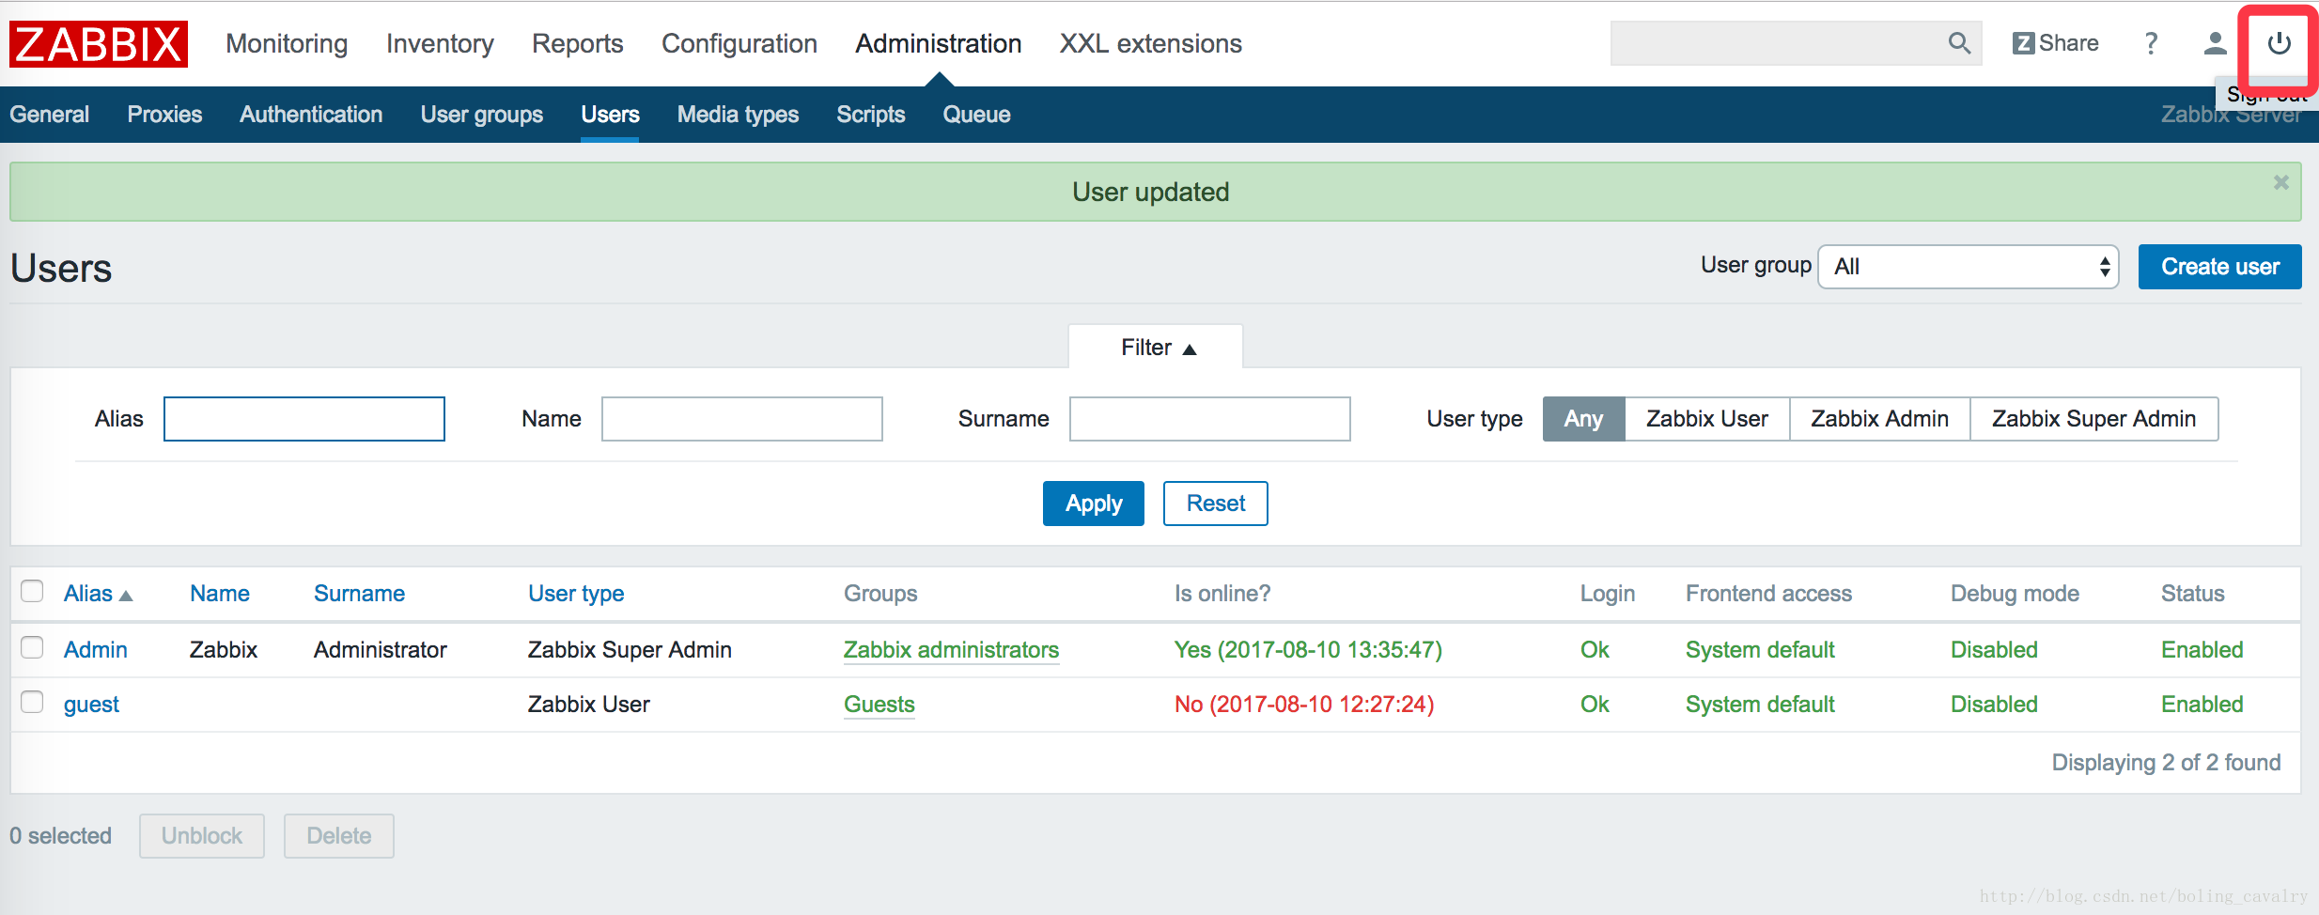Click guest's Disabled debug mode link
Image resolution: width=2319 pixels, height=915 pixels.
tap(1994, 705)
